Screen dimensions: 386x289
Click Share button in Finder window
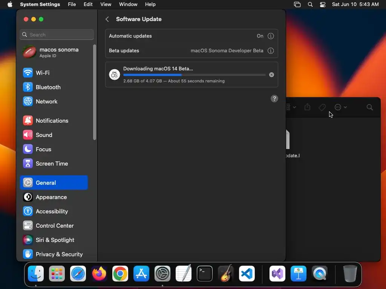pos(307,107)
